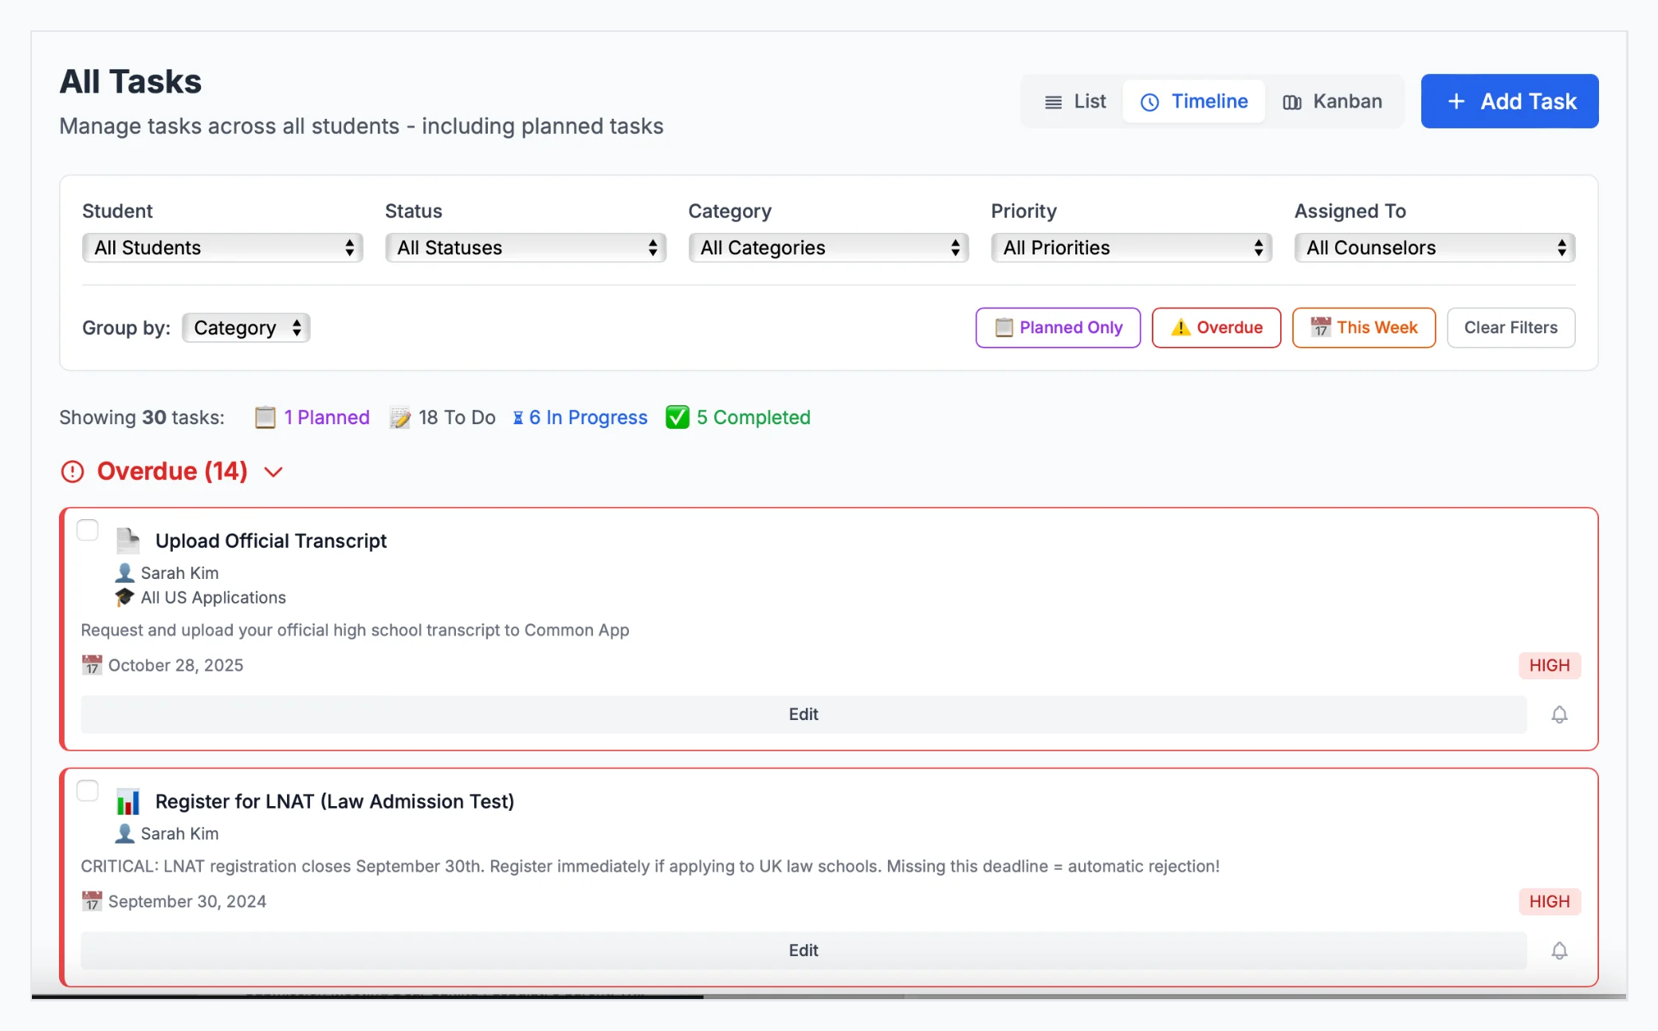Click the bell icon on Upload Official Transcript
Image resolution: width=1658 pixels, height=1031 pixels.
1560,714
